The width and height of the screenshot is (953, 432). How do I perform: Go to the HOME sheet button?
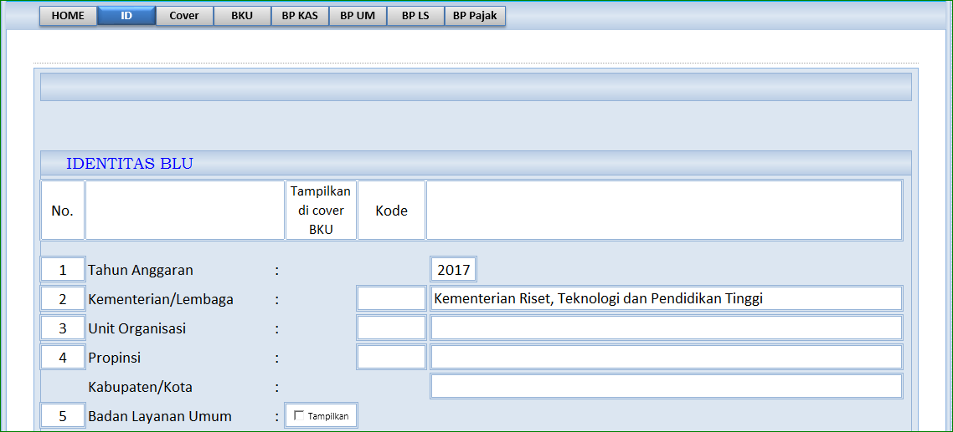(x=68, y=17)
